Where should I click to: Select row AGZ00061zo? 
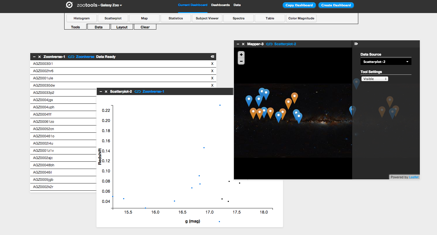click(x=63, y=122)
